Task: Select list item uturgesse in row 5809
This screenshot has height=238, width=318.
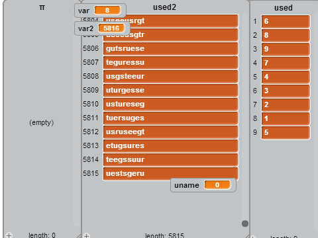Action: click(x=170, y=91)
